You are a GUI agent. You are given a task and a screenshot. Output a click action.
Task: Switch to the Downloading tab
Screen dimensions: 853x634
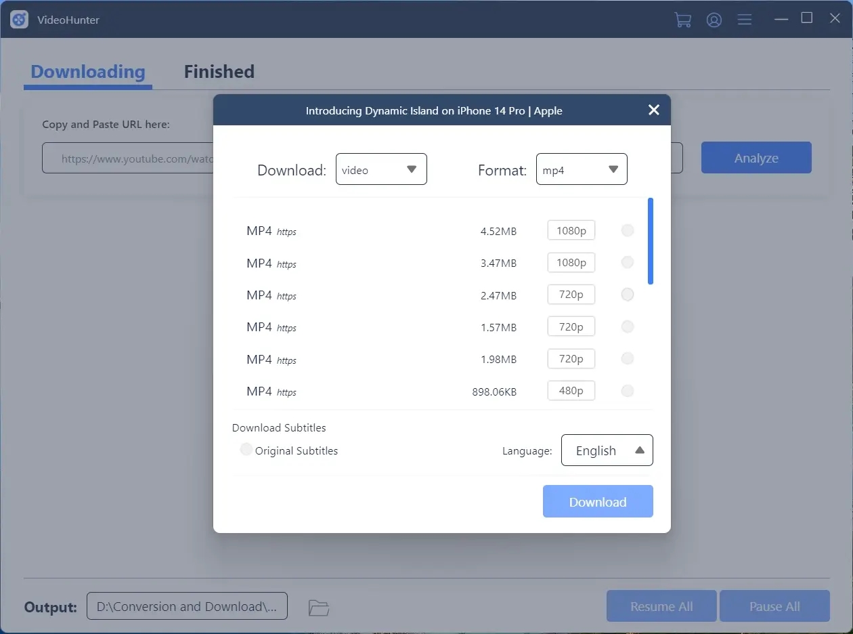point(88,72)
